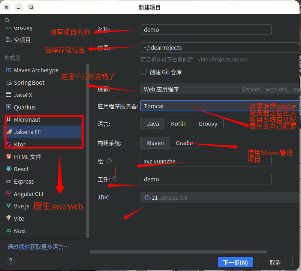
Task: Open the help question mark button
Action: 11,261
